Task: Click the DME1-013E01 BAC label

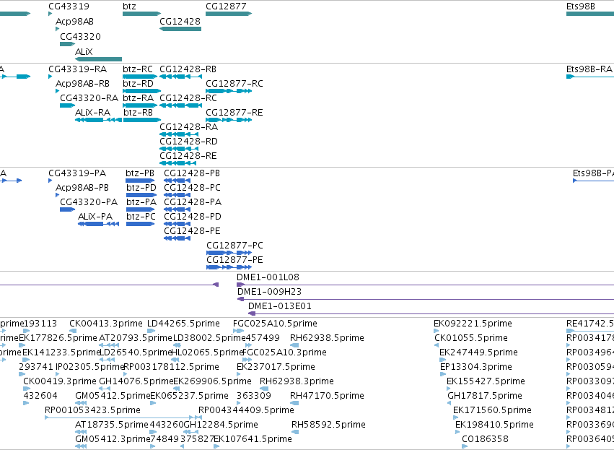Action: click(x=280, y=306)
